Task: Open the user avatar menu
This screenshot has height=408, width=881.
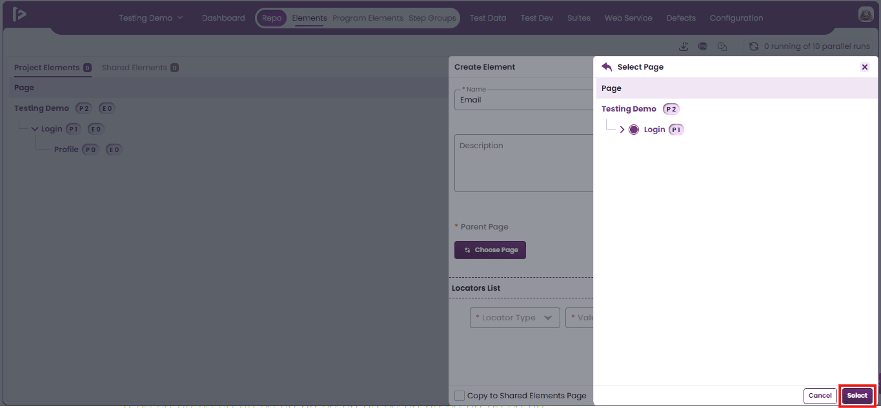Action: pyautogui.click(x=866, y=14)
